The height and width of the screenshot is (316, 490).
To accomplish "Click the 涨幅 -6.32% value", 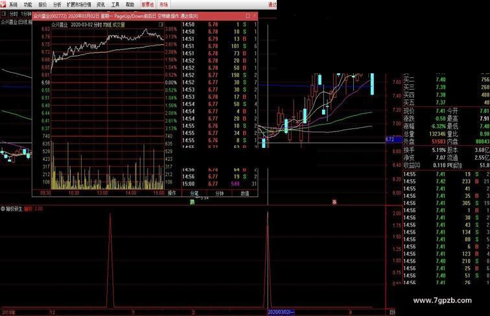I will click(x=437, y=127).
